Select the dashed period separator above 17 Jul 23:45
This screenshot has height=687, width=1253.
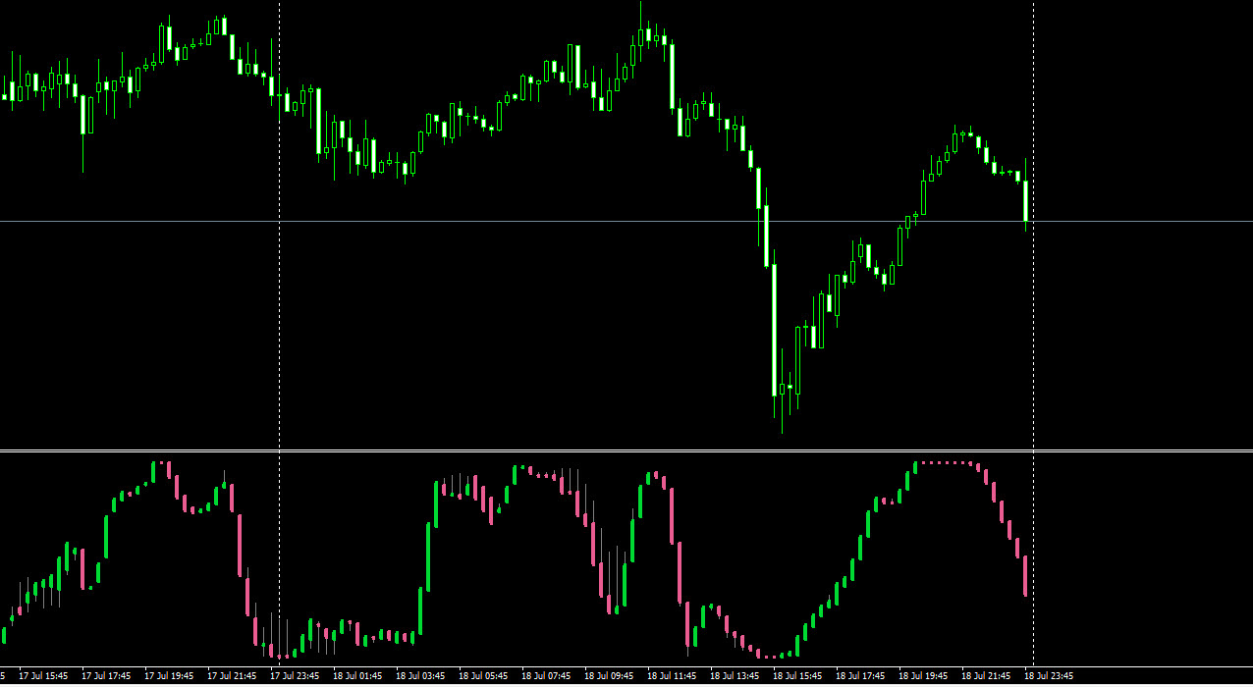(x=280, y=334)
